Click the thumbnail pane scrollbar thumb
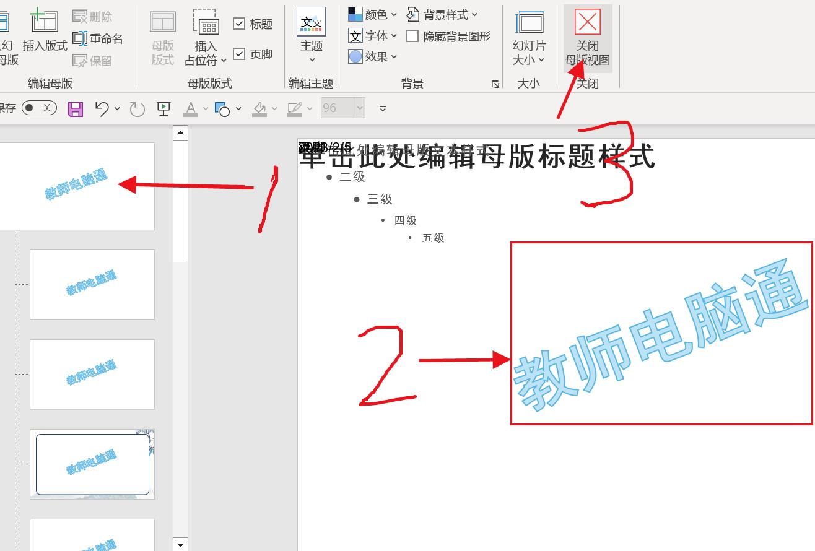The image size is (815, 551). tap(181, 201)
